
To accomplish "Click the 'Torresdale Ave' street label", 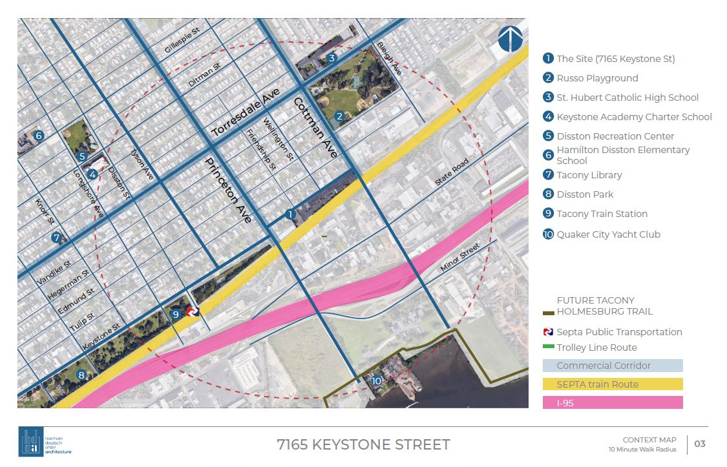I will [246, 112].
